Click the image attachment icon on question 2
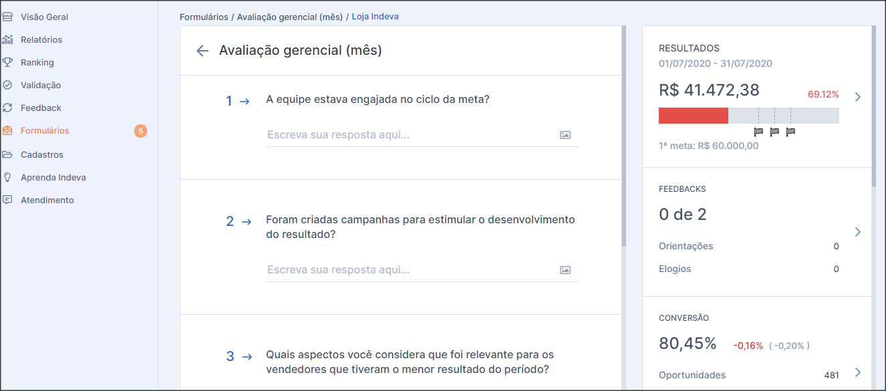The image size is (886, 391). click(565, 269)
